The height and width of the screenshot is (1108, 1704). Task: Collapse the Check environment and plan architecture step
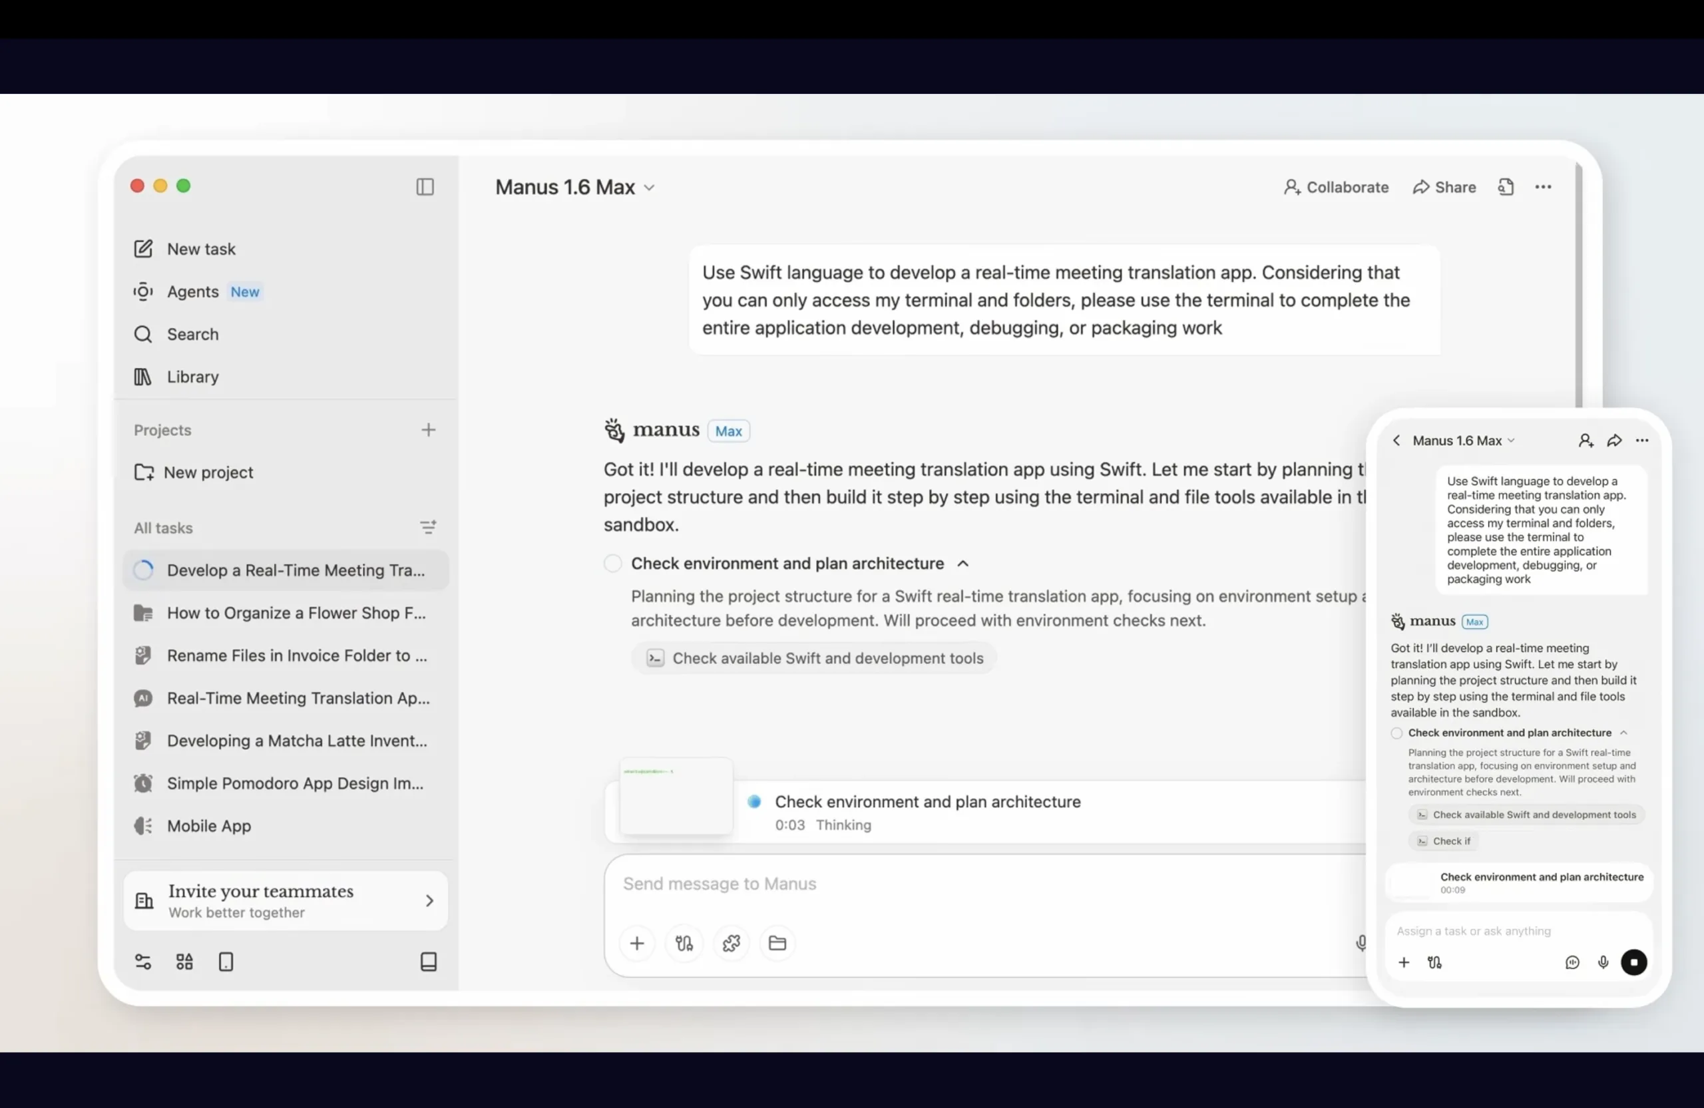963,563
